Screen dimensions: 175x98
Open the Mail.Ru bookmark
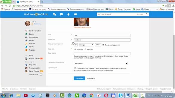[109, 9]
